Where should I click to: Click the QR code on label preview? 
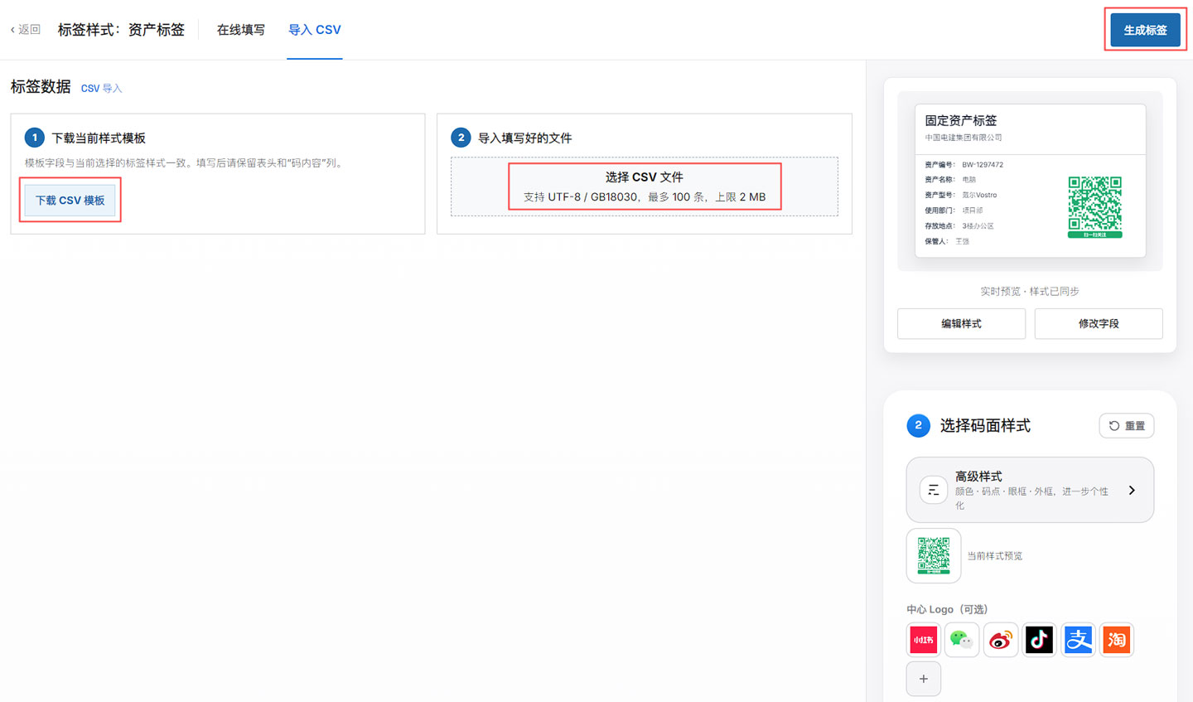(1095, 207)
